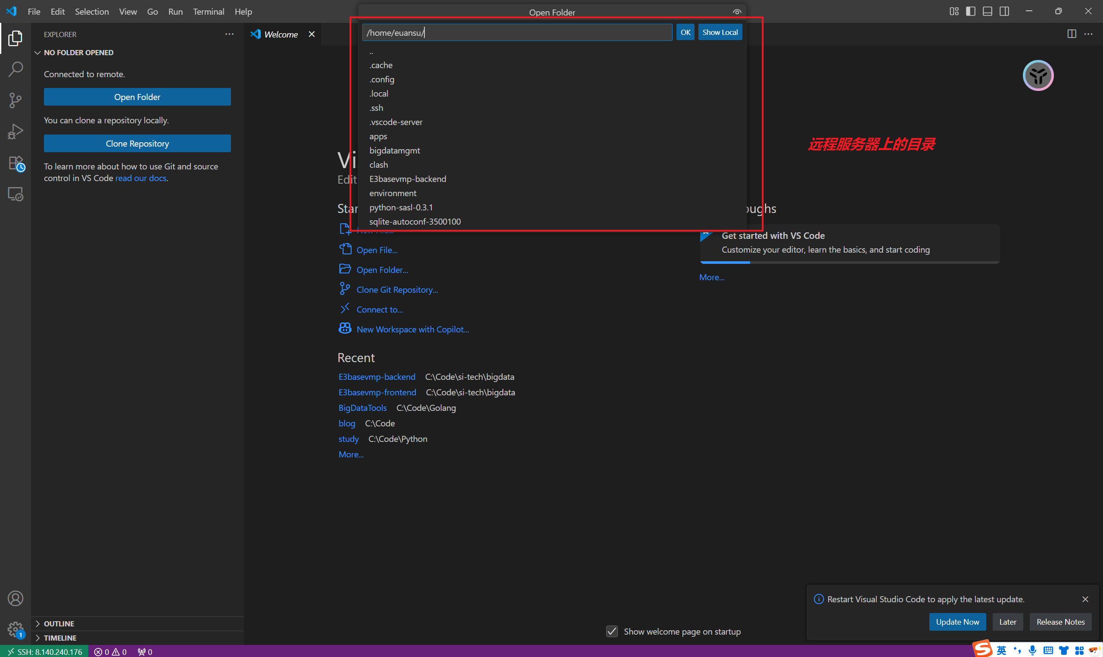Expand the TIMELINE section

point(60,638)
